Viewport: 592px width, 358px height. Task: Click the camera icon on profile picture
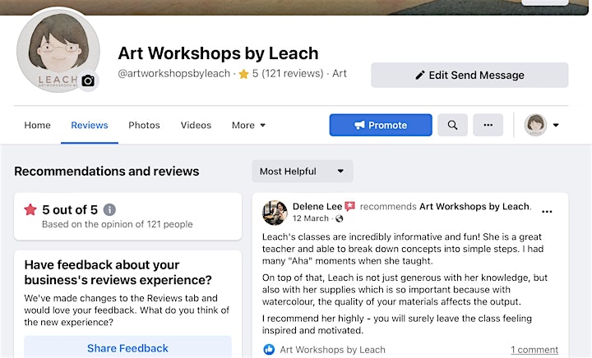click(88, 80)
